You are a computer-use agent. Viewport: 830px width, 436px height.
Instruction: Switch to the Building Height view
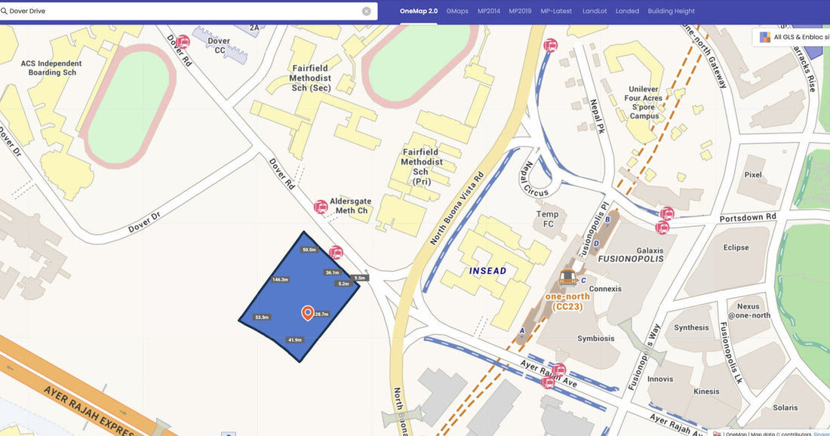(x=671, y=11)
